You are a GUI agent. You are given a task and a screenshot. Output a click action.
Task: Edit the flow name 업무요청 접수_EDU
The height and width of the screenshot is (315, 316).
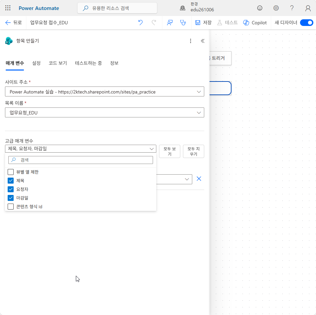pyautogui.click(x=49, y=23)
